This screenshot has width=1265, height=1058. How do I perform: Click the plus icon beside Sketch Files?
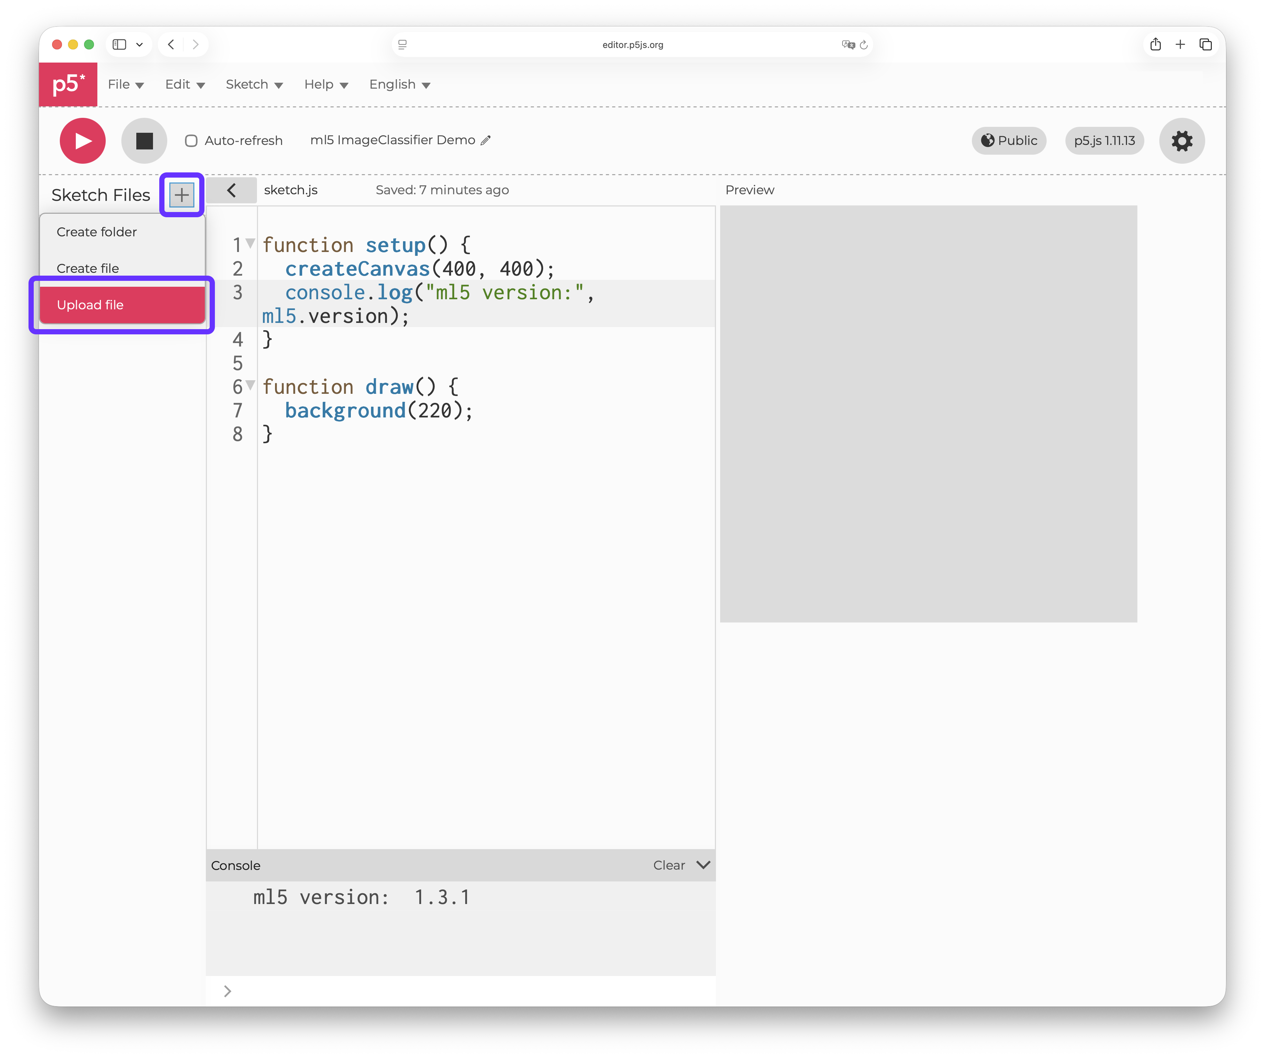click(182, 195)
